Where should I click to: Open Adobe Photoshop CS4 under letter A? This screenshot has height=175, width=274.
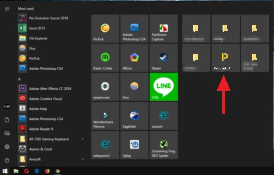pos(51,119)
